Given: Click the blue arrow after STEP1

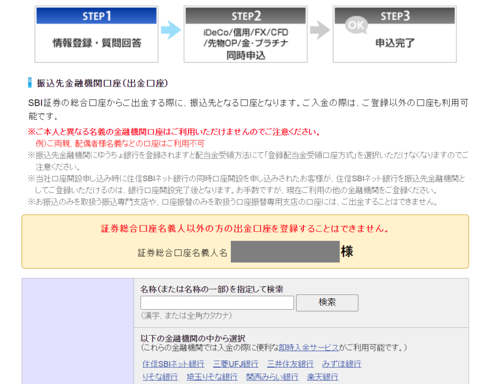Looking at the screenshot, I should [x=171, y=30].
